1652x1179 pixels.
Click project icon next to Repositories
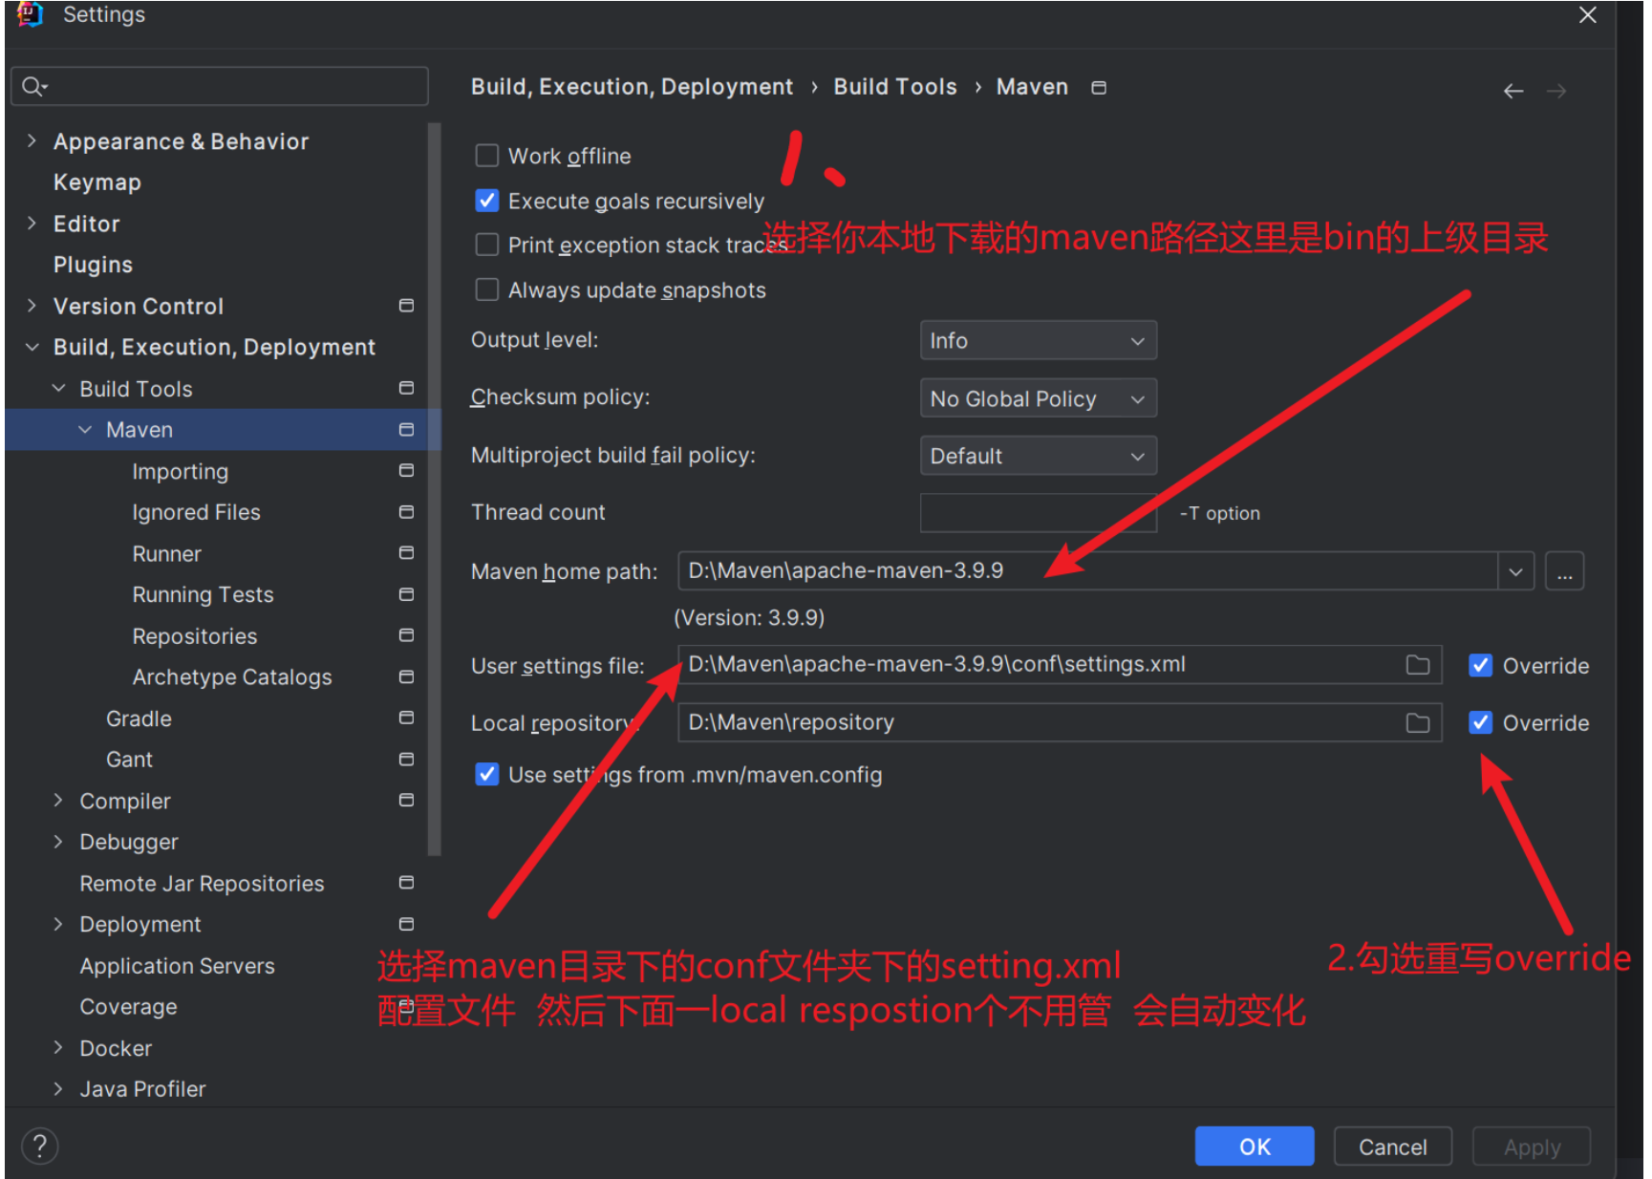pyautogui.click(x=406, y=635)
